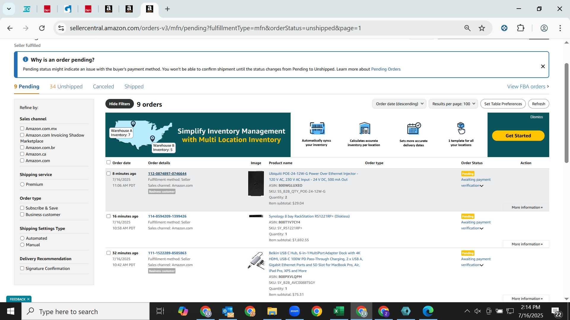The width and height of the screenshot is (570, 320).
Task: Click the Refresh orders button
Action: click(x=539, y=104)
